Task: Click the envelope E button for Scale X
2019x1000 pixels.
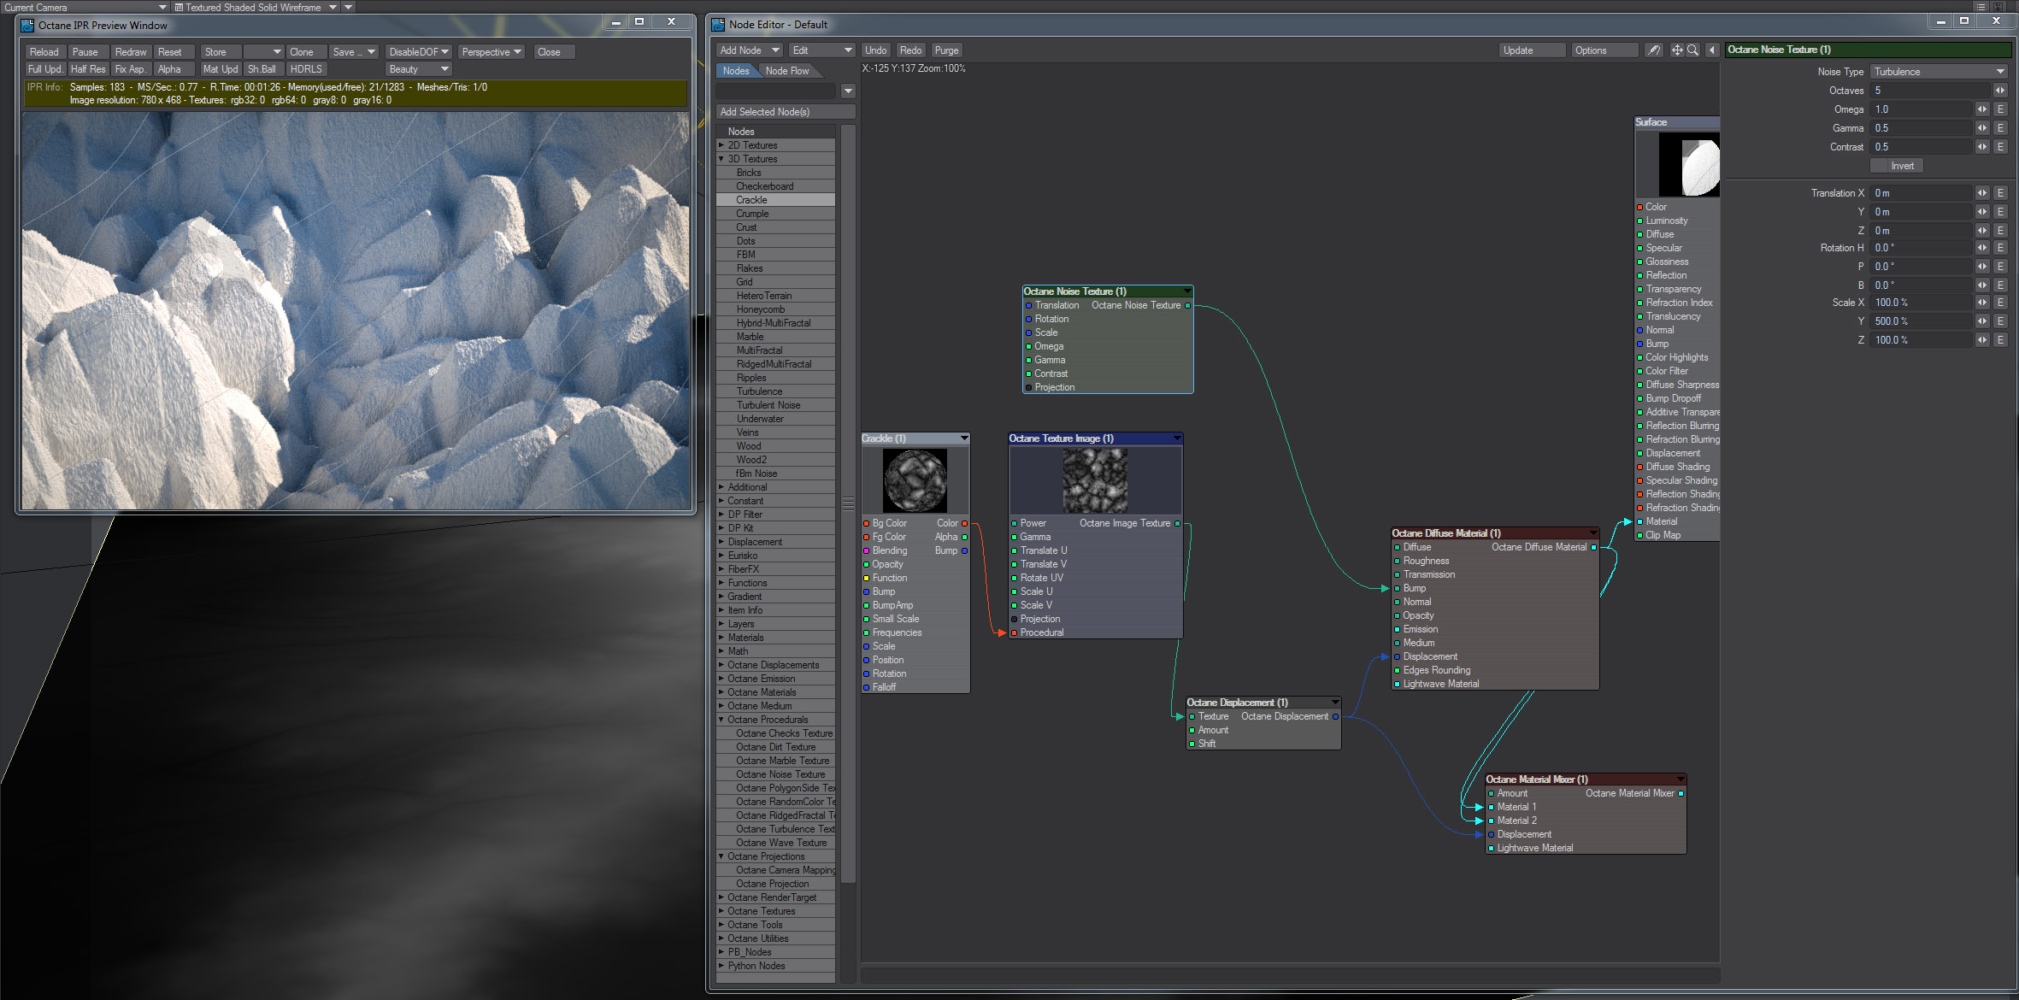Action: pyautogui.click(x=2000, y=303)
